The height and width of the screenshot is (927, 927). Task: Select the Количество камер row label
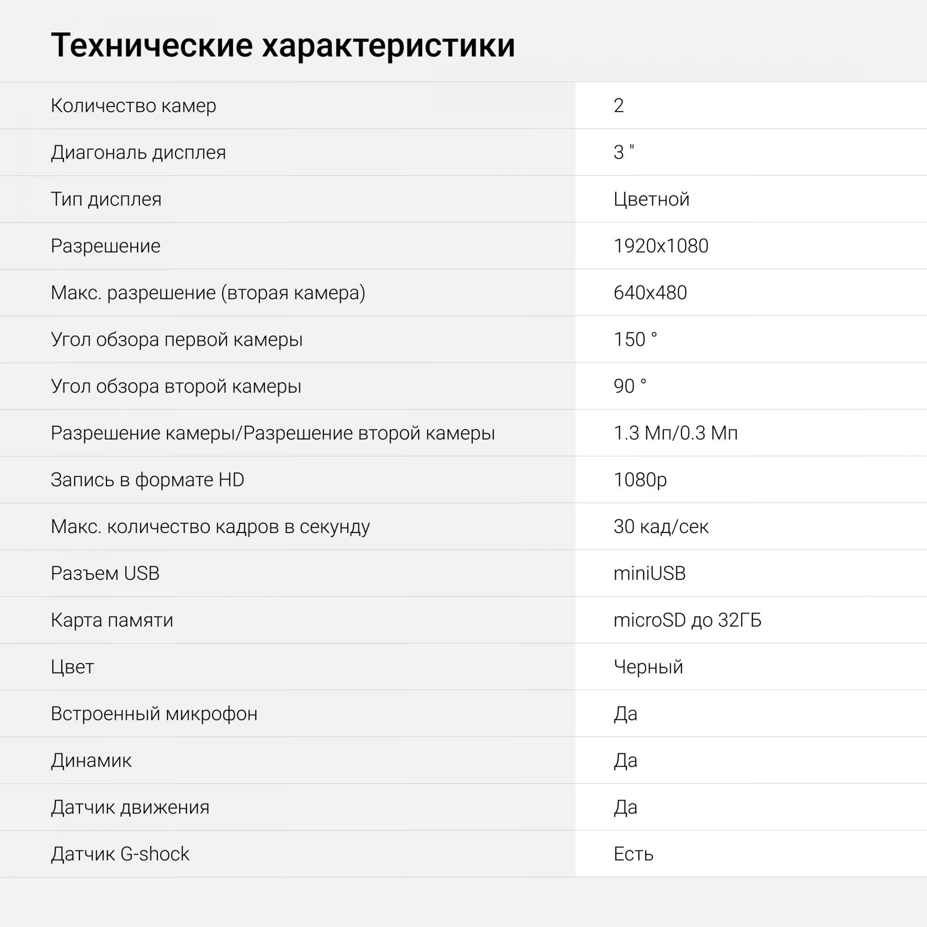(133, 106)
